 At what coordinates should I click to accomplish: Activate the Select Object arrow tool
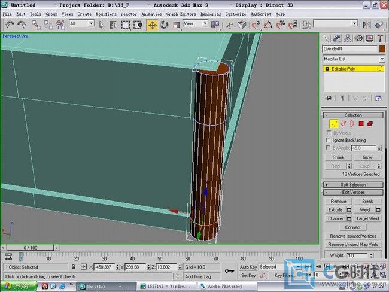tap(101, 25)
